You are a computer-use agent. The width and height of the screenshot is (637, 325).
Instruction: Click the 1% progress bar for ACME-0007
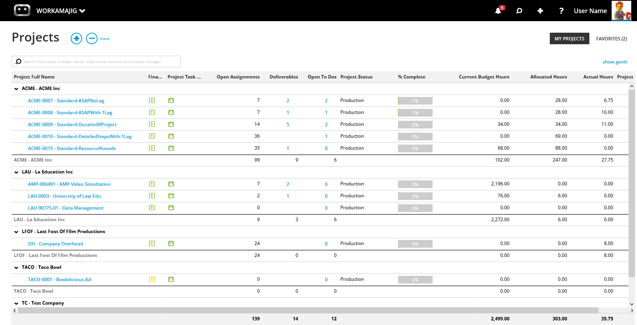click(x=415, y=101)
